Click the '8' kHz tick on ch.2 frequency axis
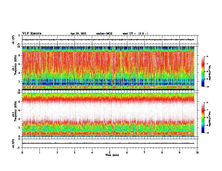The image size is (222, 171). [x=20, y=102]
